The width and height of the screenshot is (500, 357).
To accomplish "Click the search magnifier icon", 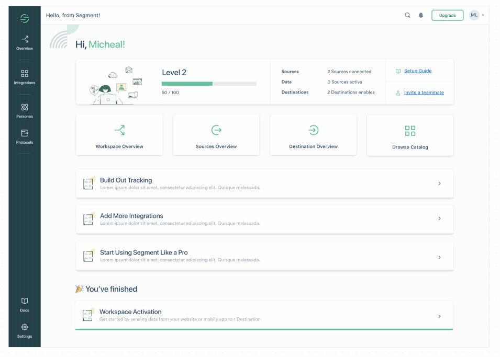I will click(407, 15).
